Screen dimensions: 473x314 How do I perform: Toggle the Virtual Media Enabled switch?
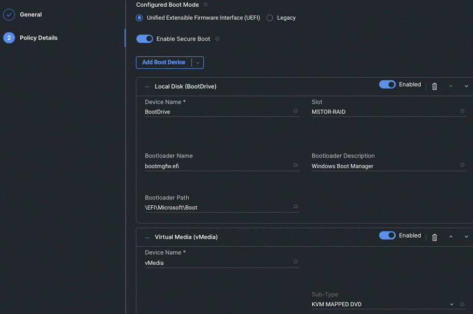coord(387,235)
